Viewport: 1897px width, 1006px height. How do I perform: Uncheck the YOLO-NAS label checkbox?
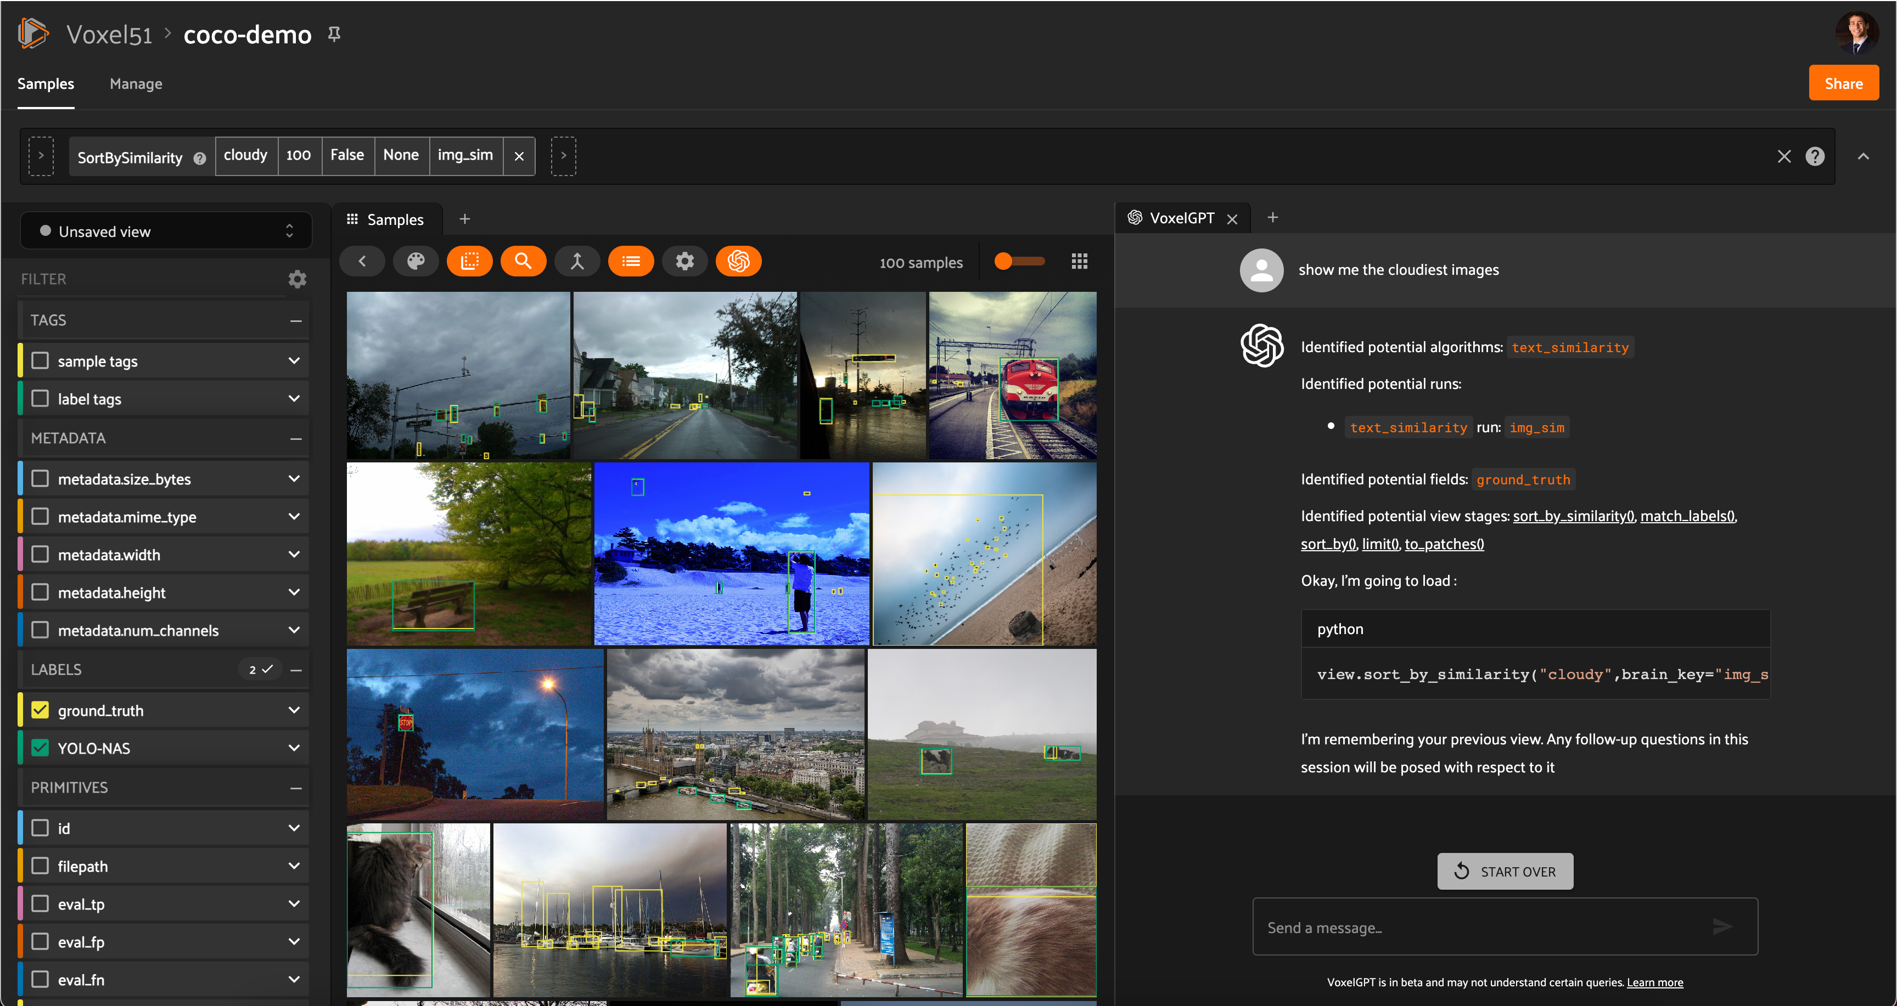(41, 748)
